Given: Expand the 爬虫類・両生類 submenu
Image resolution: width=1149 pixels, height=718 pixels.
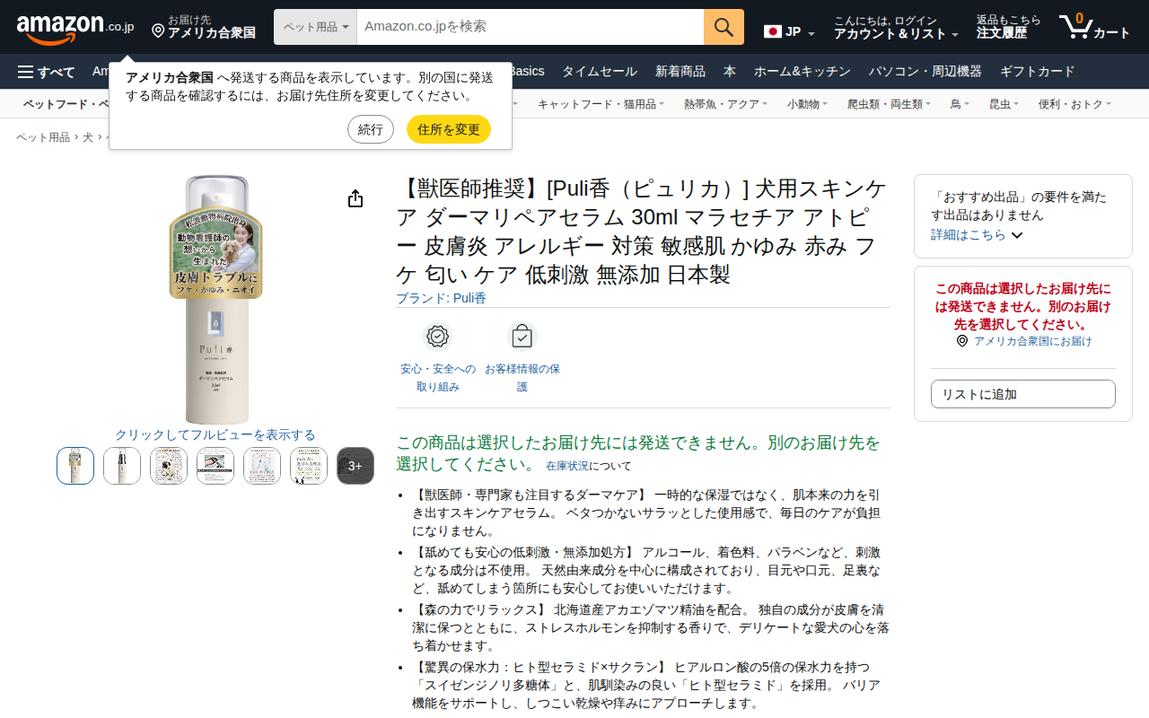Looking at the screenshot, I should [889, 104].
